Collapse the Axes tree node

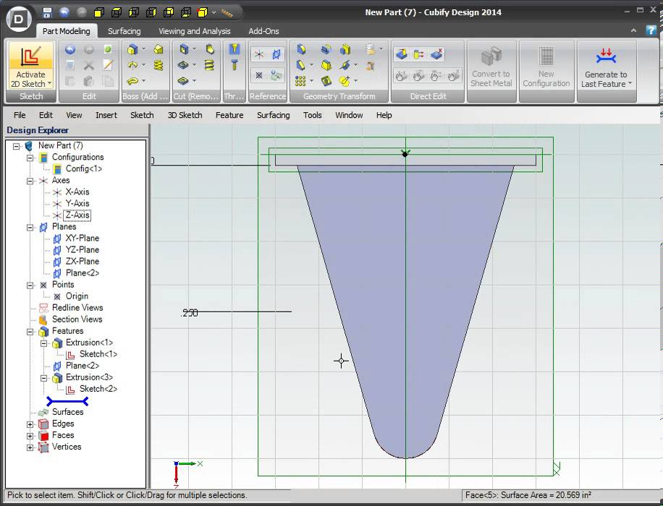click(30, 181)
